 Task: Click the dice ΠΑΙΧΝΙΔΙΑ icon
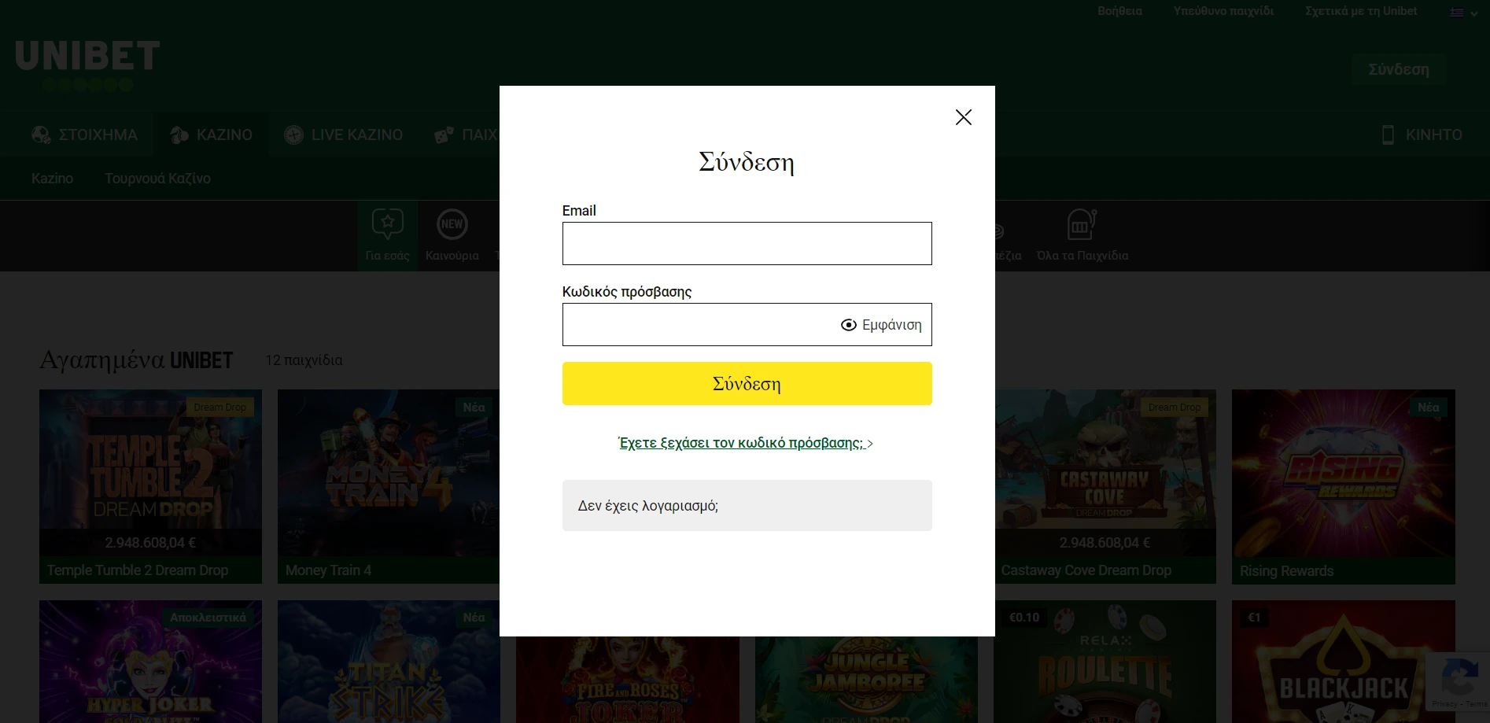point(444,135)
